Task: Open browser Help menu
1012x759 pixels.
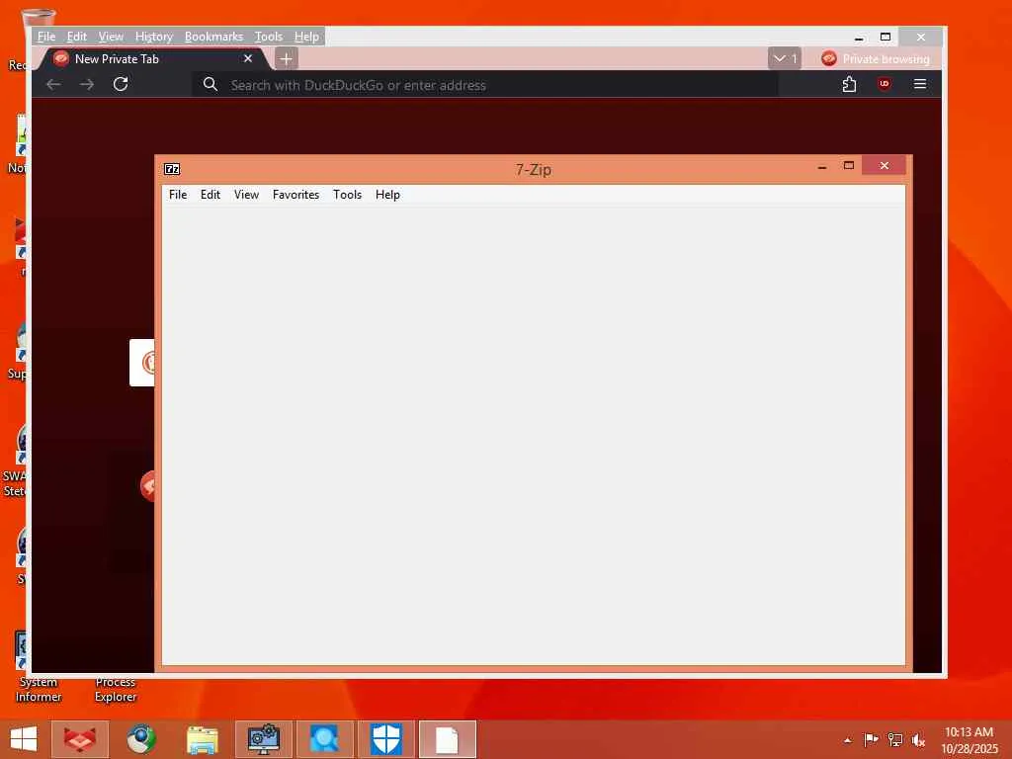Action: click(x=306, y=37)
